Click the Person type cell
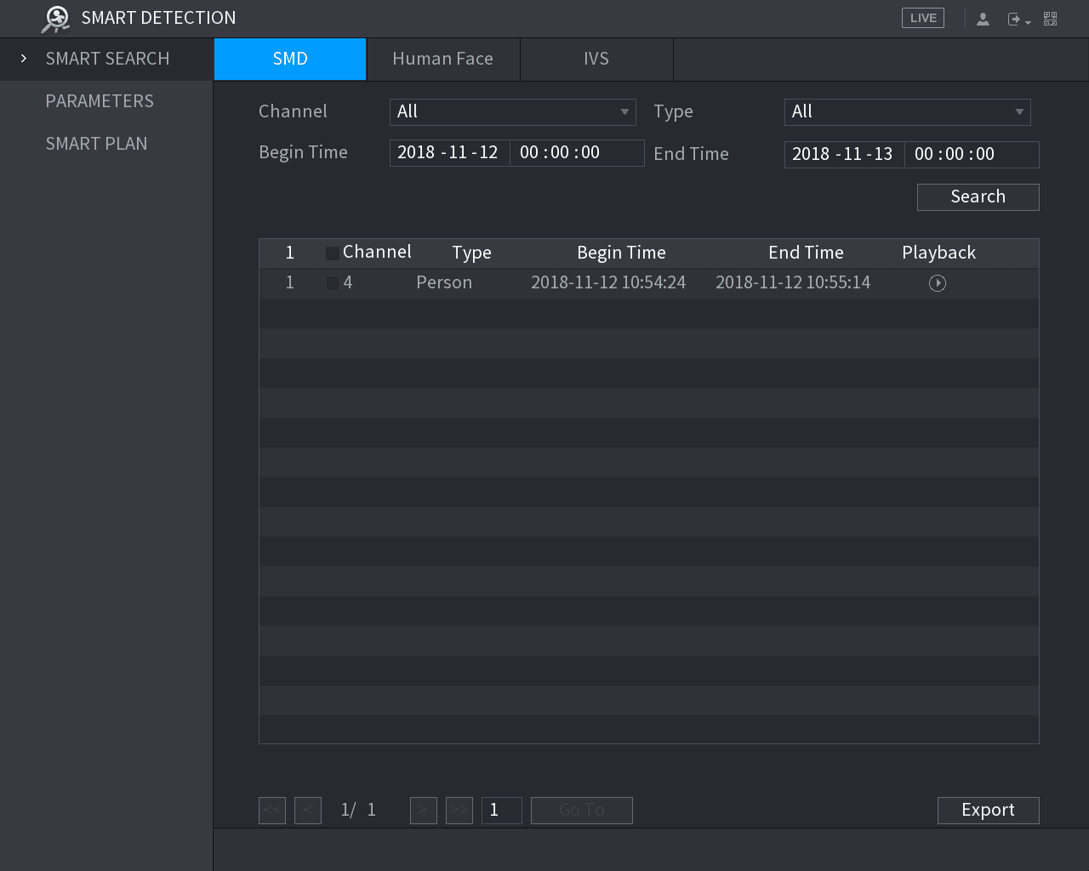The height and width of the screenshot is (871, 1089). 444,282
